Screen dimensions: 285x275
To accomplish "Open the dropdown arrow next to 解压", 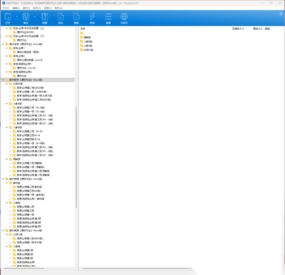I will pyautogui.click(x=35, y=16).
